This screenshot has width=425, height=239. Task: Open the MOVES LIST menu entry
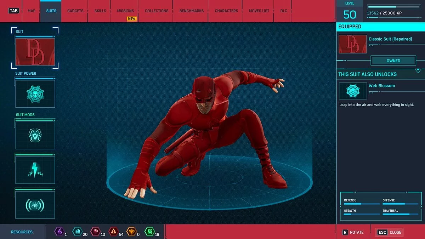[258, 11]
